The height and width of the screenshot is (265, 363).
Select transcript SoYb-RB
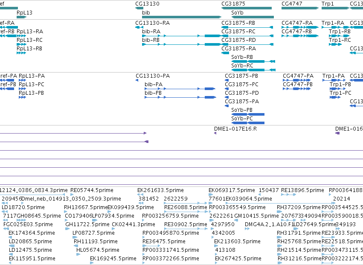[242, 57]
